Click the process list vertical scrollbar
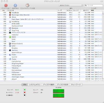The image size is (104, 103). (103, 32)
